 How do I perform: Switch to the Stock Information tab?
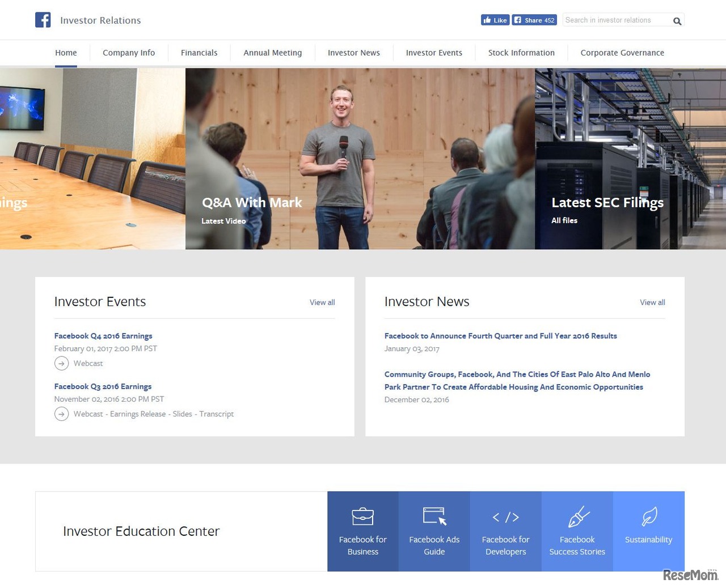pos(521,53)
